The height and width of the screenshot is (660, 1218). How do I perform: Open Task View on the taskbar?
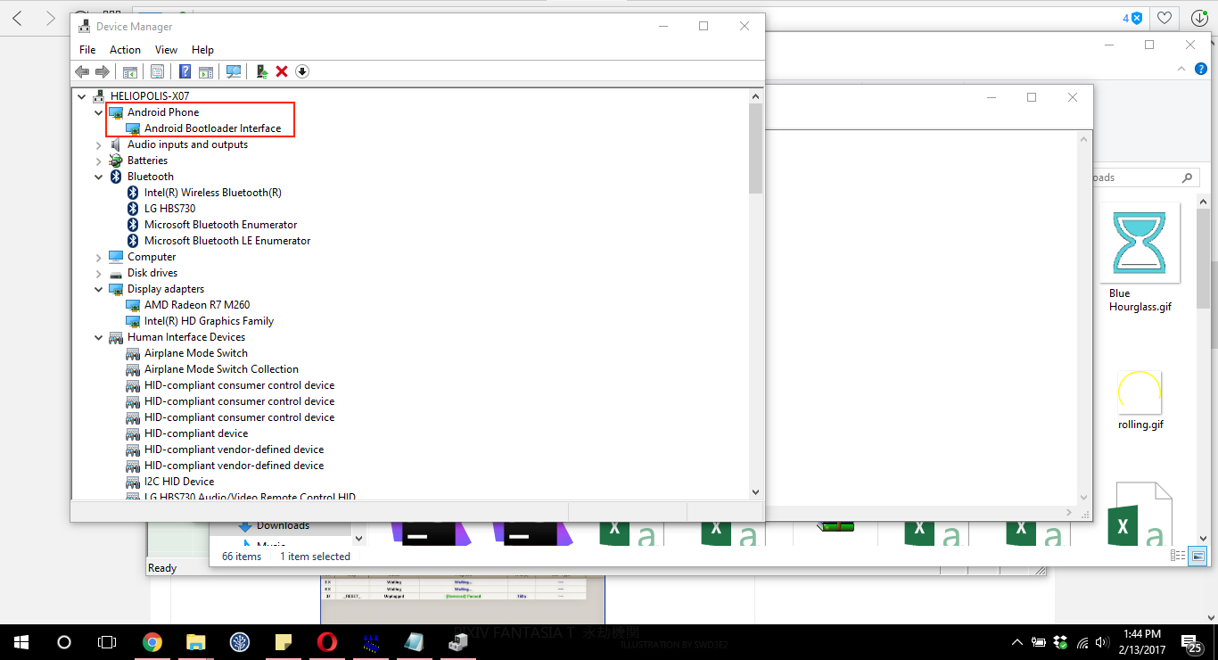coord(107,642)
